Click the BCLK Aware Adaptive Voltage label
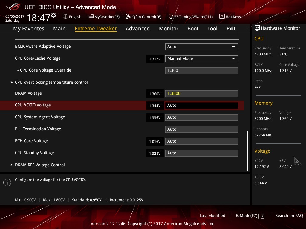 point(43,46)
